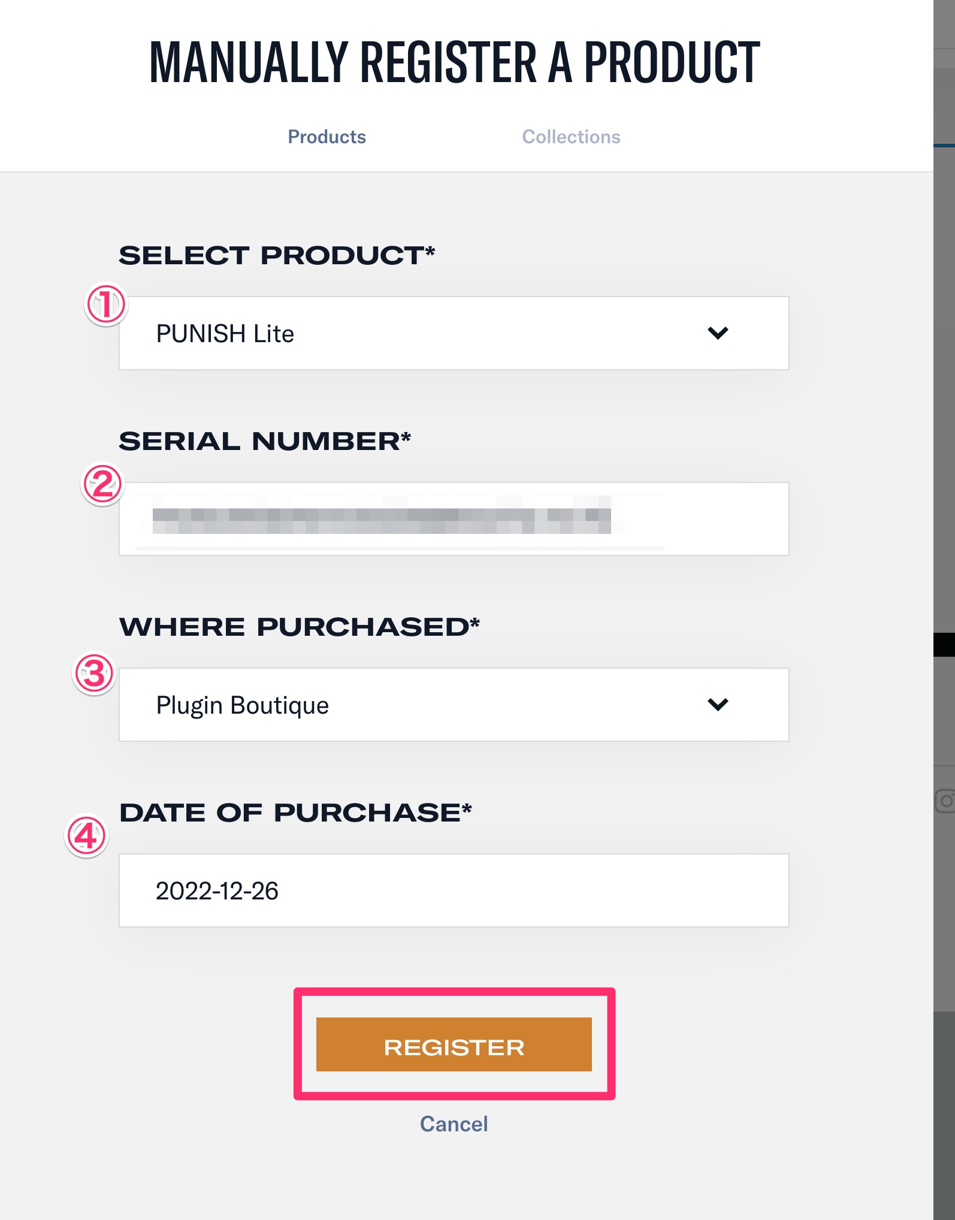The height and width of the screenshot is (1220, 955).
Task: Click the SELECT PRODUCT field label
Action: (277, 255)
